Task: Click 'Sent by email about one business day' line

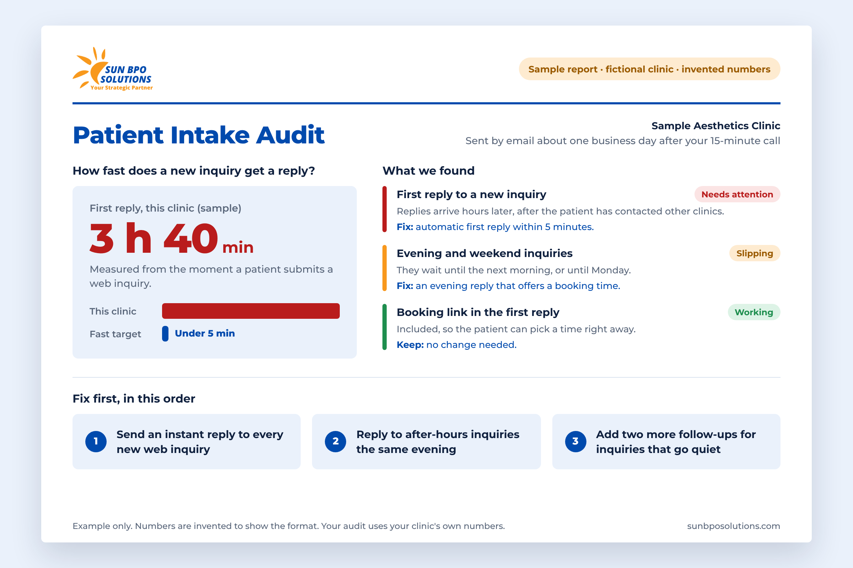Action: (x=623, y=141)
